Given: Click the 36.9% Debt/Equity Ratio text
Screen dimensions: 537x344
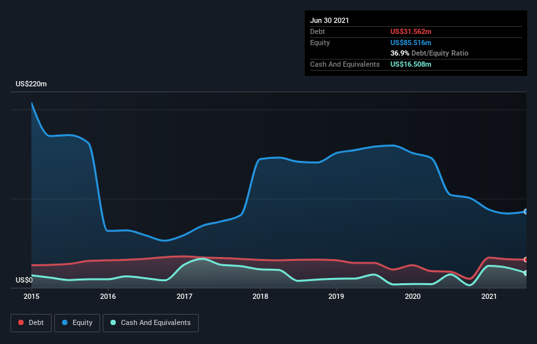Looking at the screenshot, I should [429, 53].
